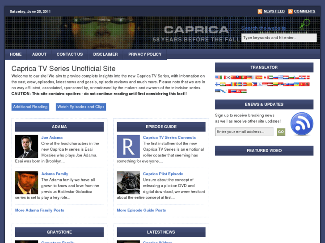Click the News Feed RSS icon

point(260,12)
